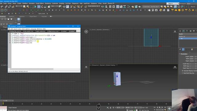Open the Search menu in Scripting Editor
The height and width of the screenshot is (111, 197).
click(x=16, y=29)
